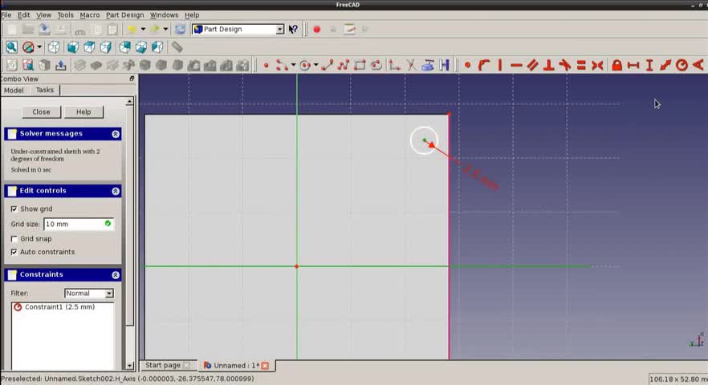Viewport: 708px width, 385px height.
Task: Apply the Parallel constraint
Action: point(532,66)
